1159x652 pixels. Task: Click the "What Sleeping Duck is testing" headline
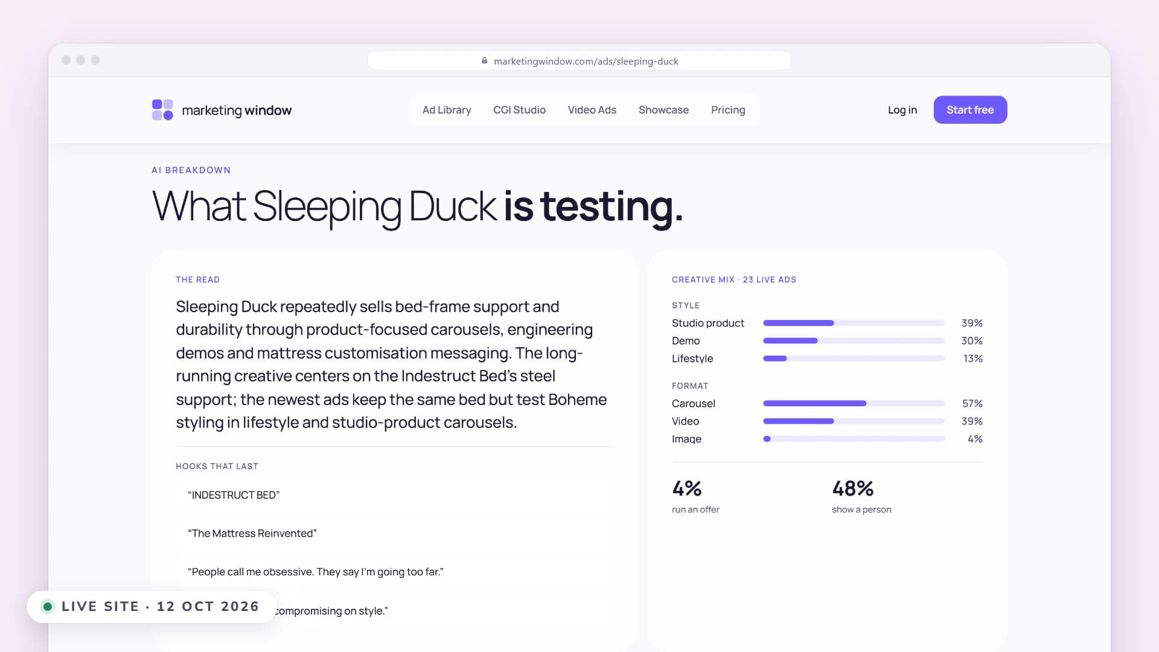[417, 207]
